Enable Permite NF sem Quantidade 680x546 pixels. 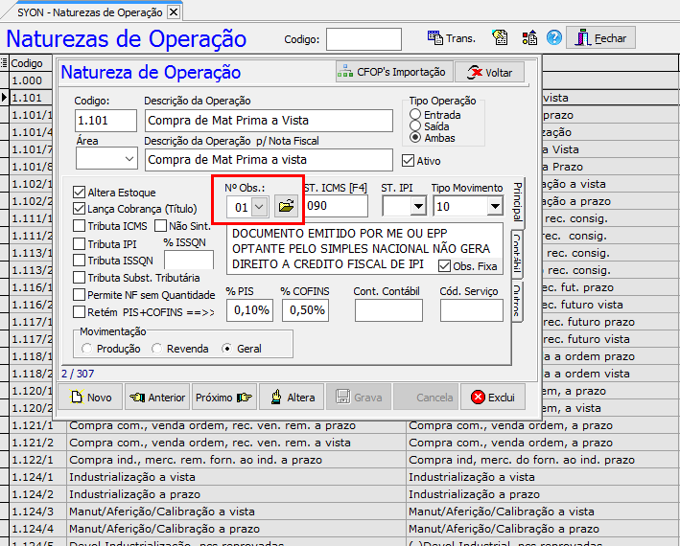(x=79, y=294)
